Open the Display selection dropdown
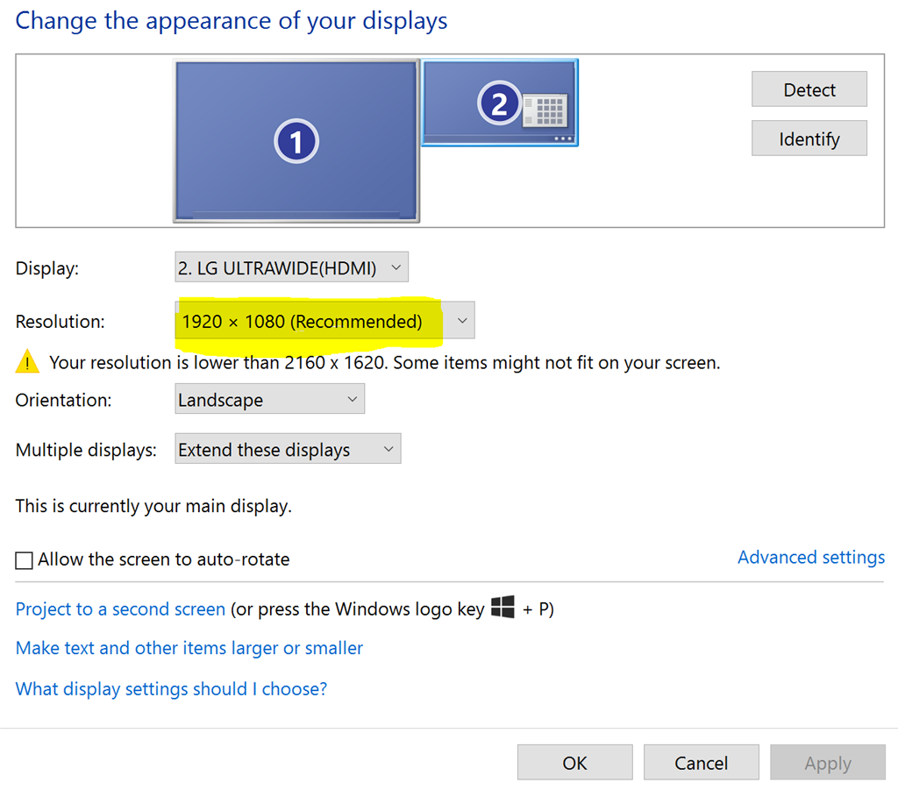This screenshot has width=898, height=790. coord(291,268)
